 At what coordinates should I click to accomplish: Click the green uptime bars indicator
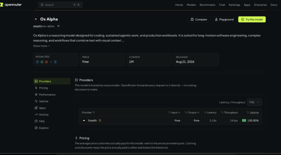coord(244,121)
